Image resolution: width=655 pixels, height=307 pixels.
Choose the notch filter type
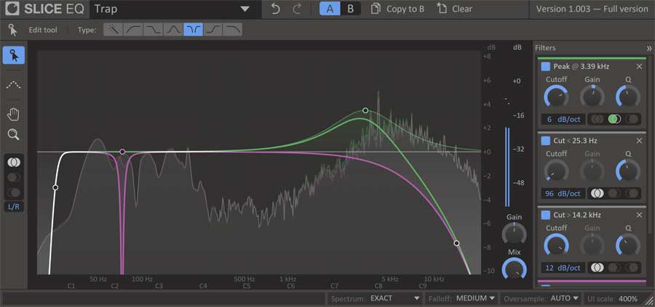(194, 30)
